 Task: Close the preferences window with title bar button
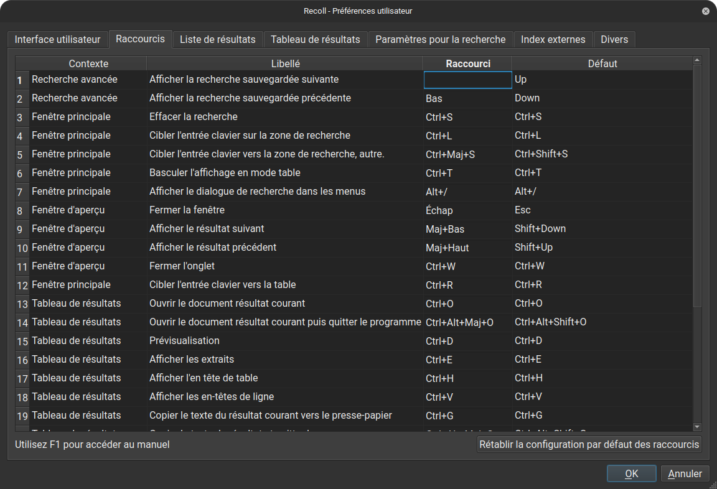coord(705,11)
